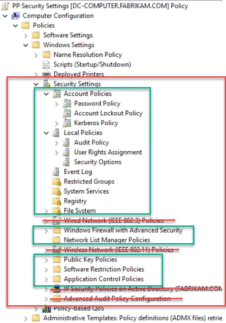This screenshot has height=323, width=226.
Task: Select the Event Log item
Action: point(78,172)
